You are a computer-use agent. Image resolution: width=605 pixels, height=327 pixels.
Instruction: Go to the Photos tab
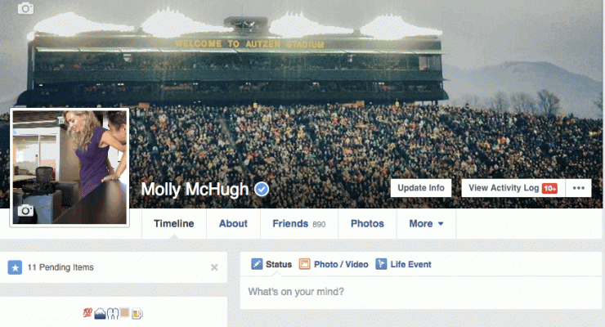click(367, 224)
